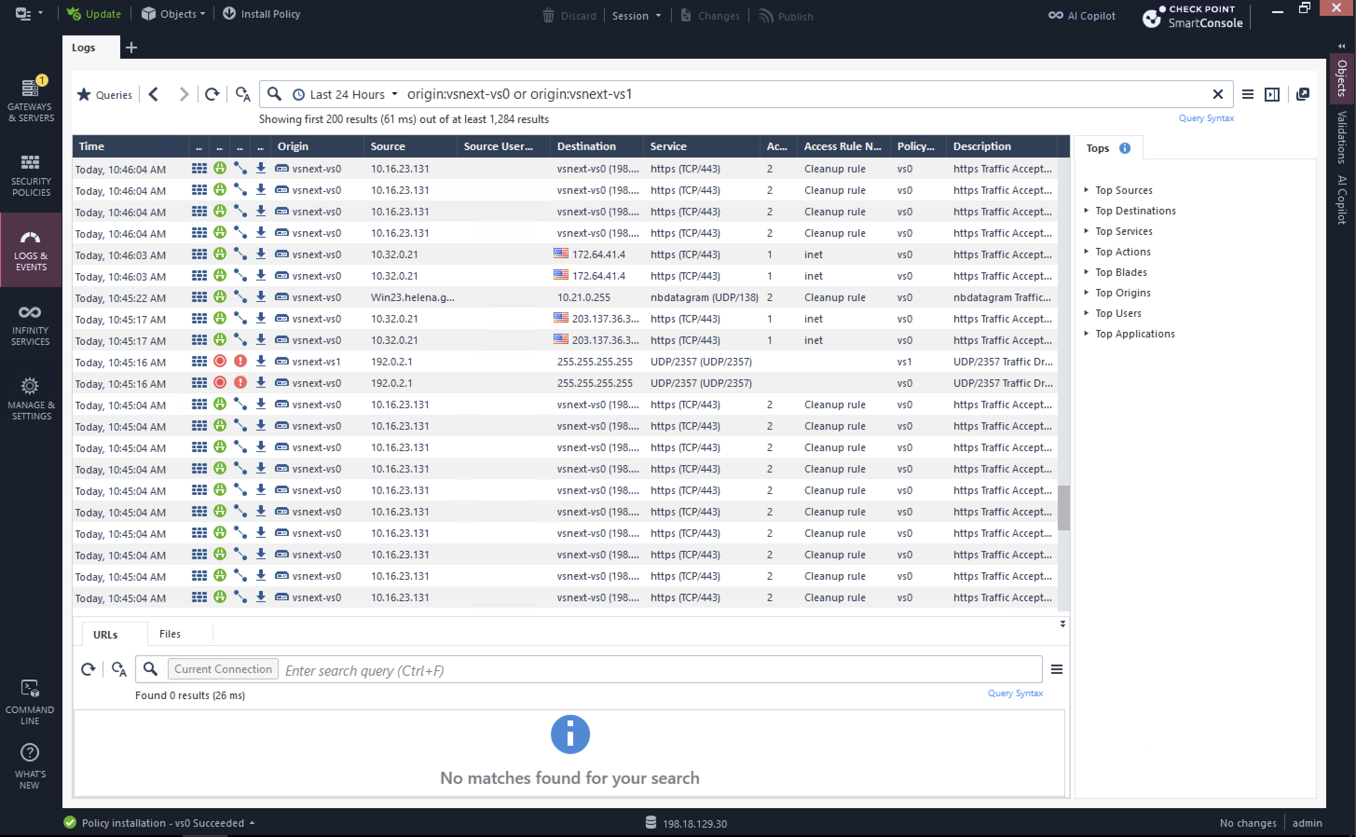This screenshot has height=837, width=1356.
Task: Switch to the Files tab
Action: [x=169, y=634]
